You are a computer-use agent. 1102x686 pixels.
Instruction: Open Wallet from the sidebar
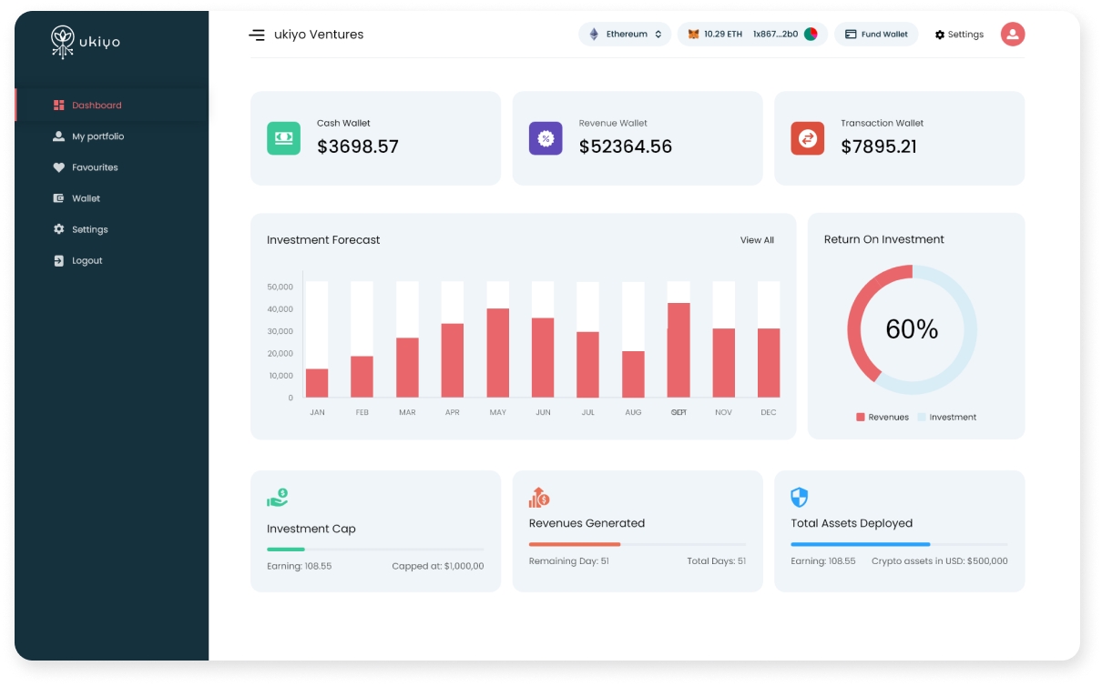tap(86, 198)
